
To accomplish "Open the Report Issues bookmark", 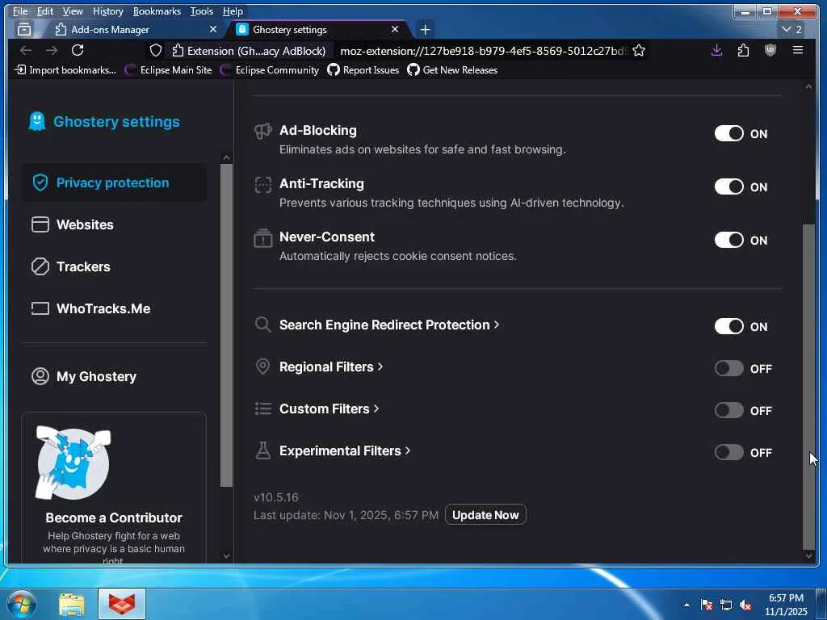I will click(x=363, y=69).
